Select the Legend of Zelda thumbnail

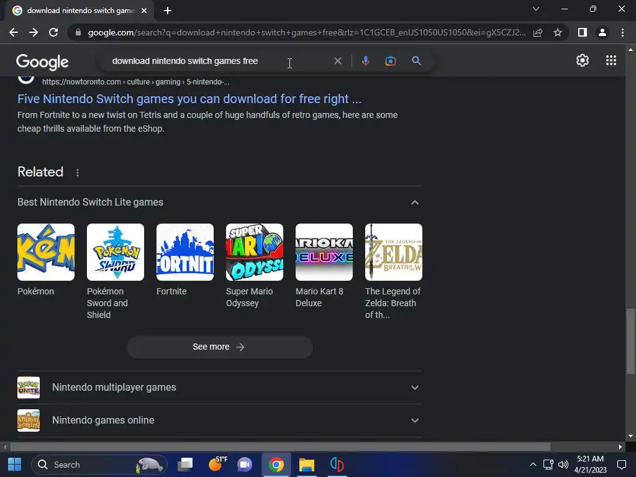(393, 252)
